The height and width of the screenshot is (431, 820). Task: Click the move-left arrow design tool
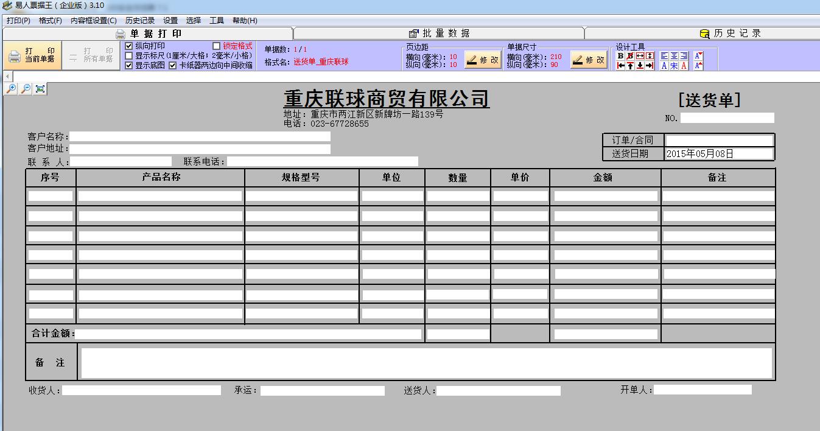tap(621, 66)
